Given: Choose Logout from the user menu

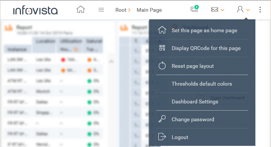Looking at the screenshot, I should pyautogui.click(x=202, y=137).
